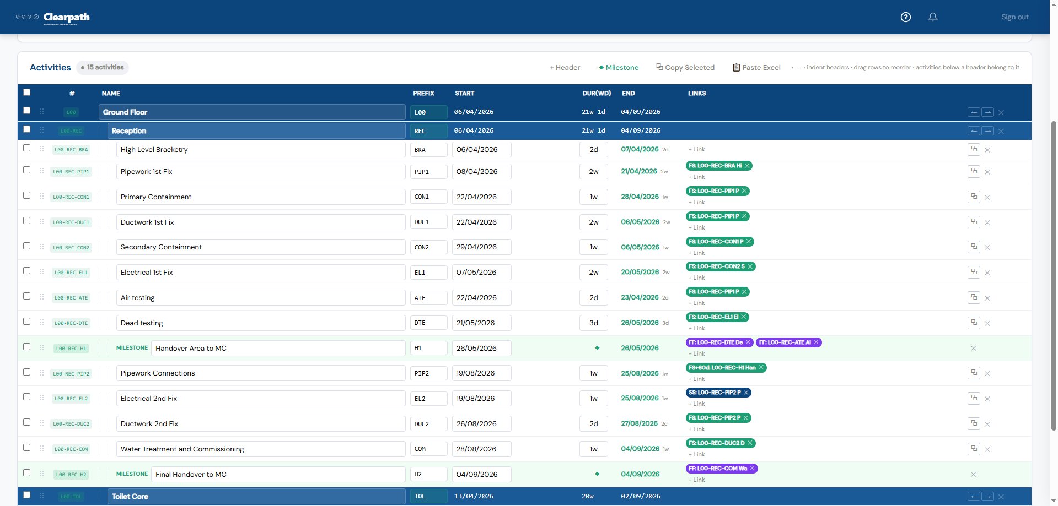Click Sign out
The image size is (1058, 506).
point(1015,17)
